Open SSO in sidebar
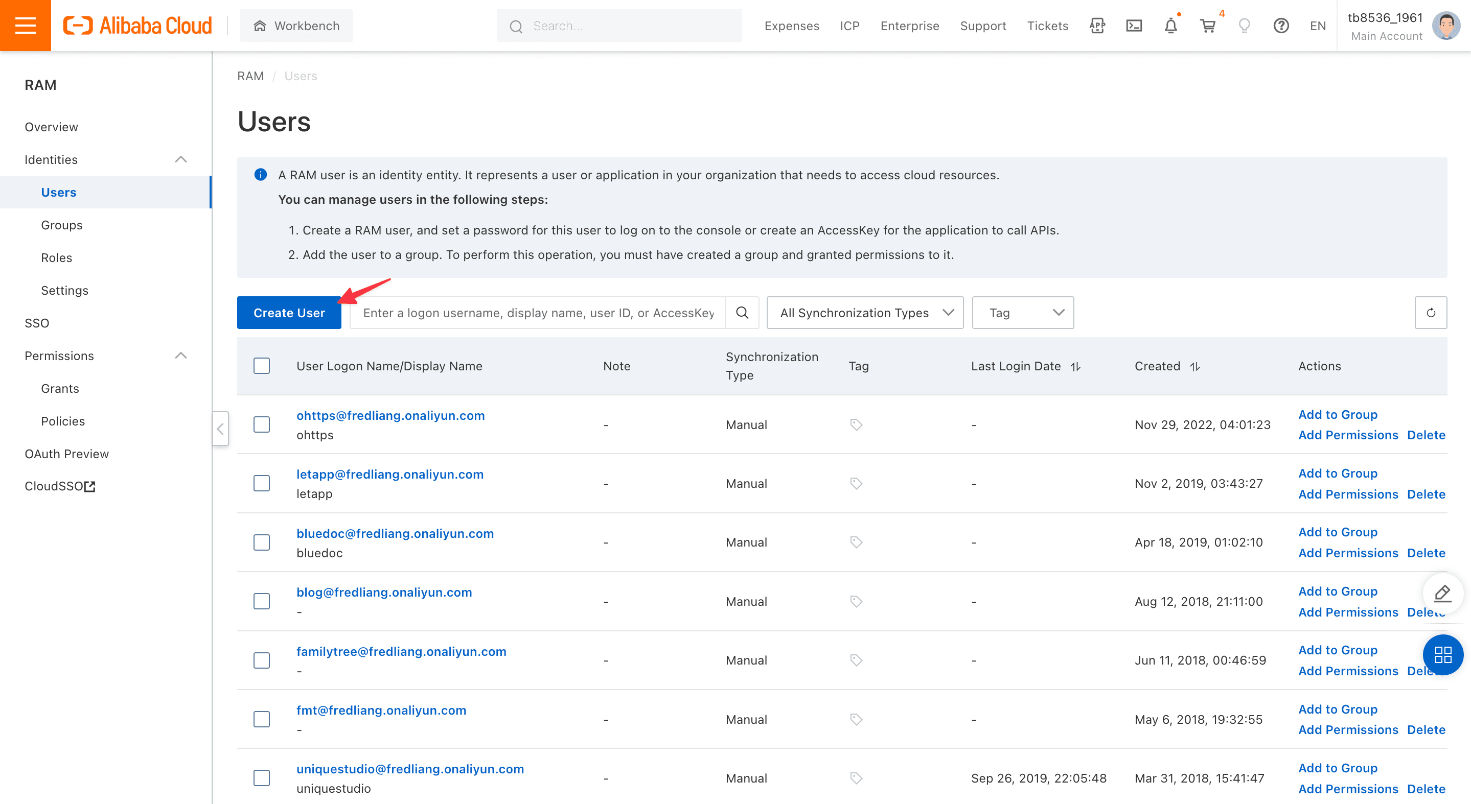 pyautogui.click(x=37, y=323)
